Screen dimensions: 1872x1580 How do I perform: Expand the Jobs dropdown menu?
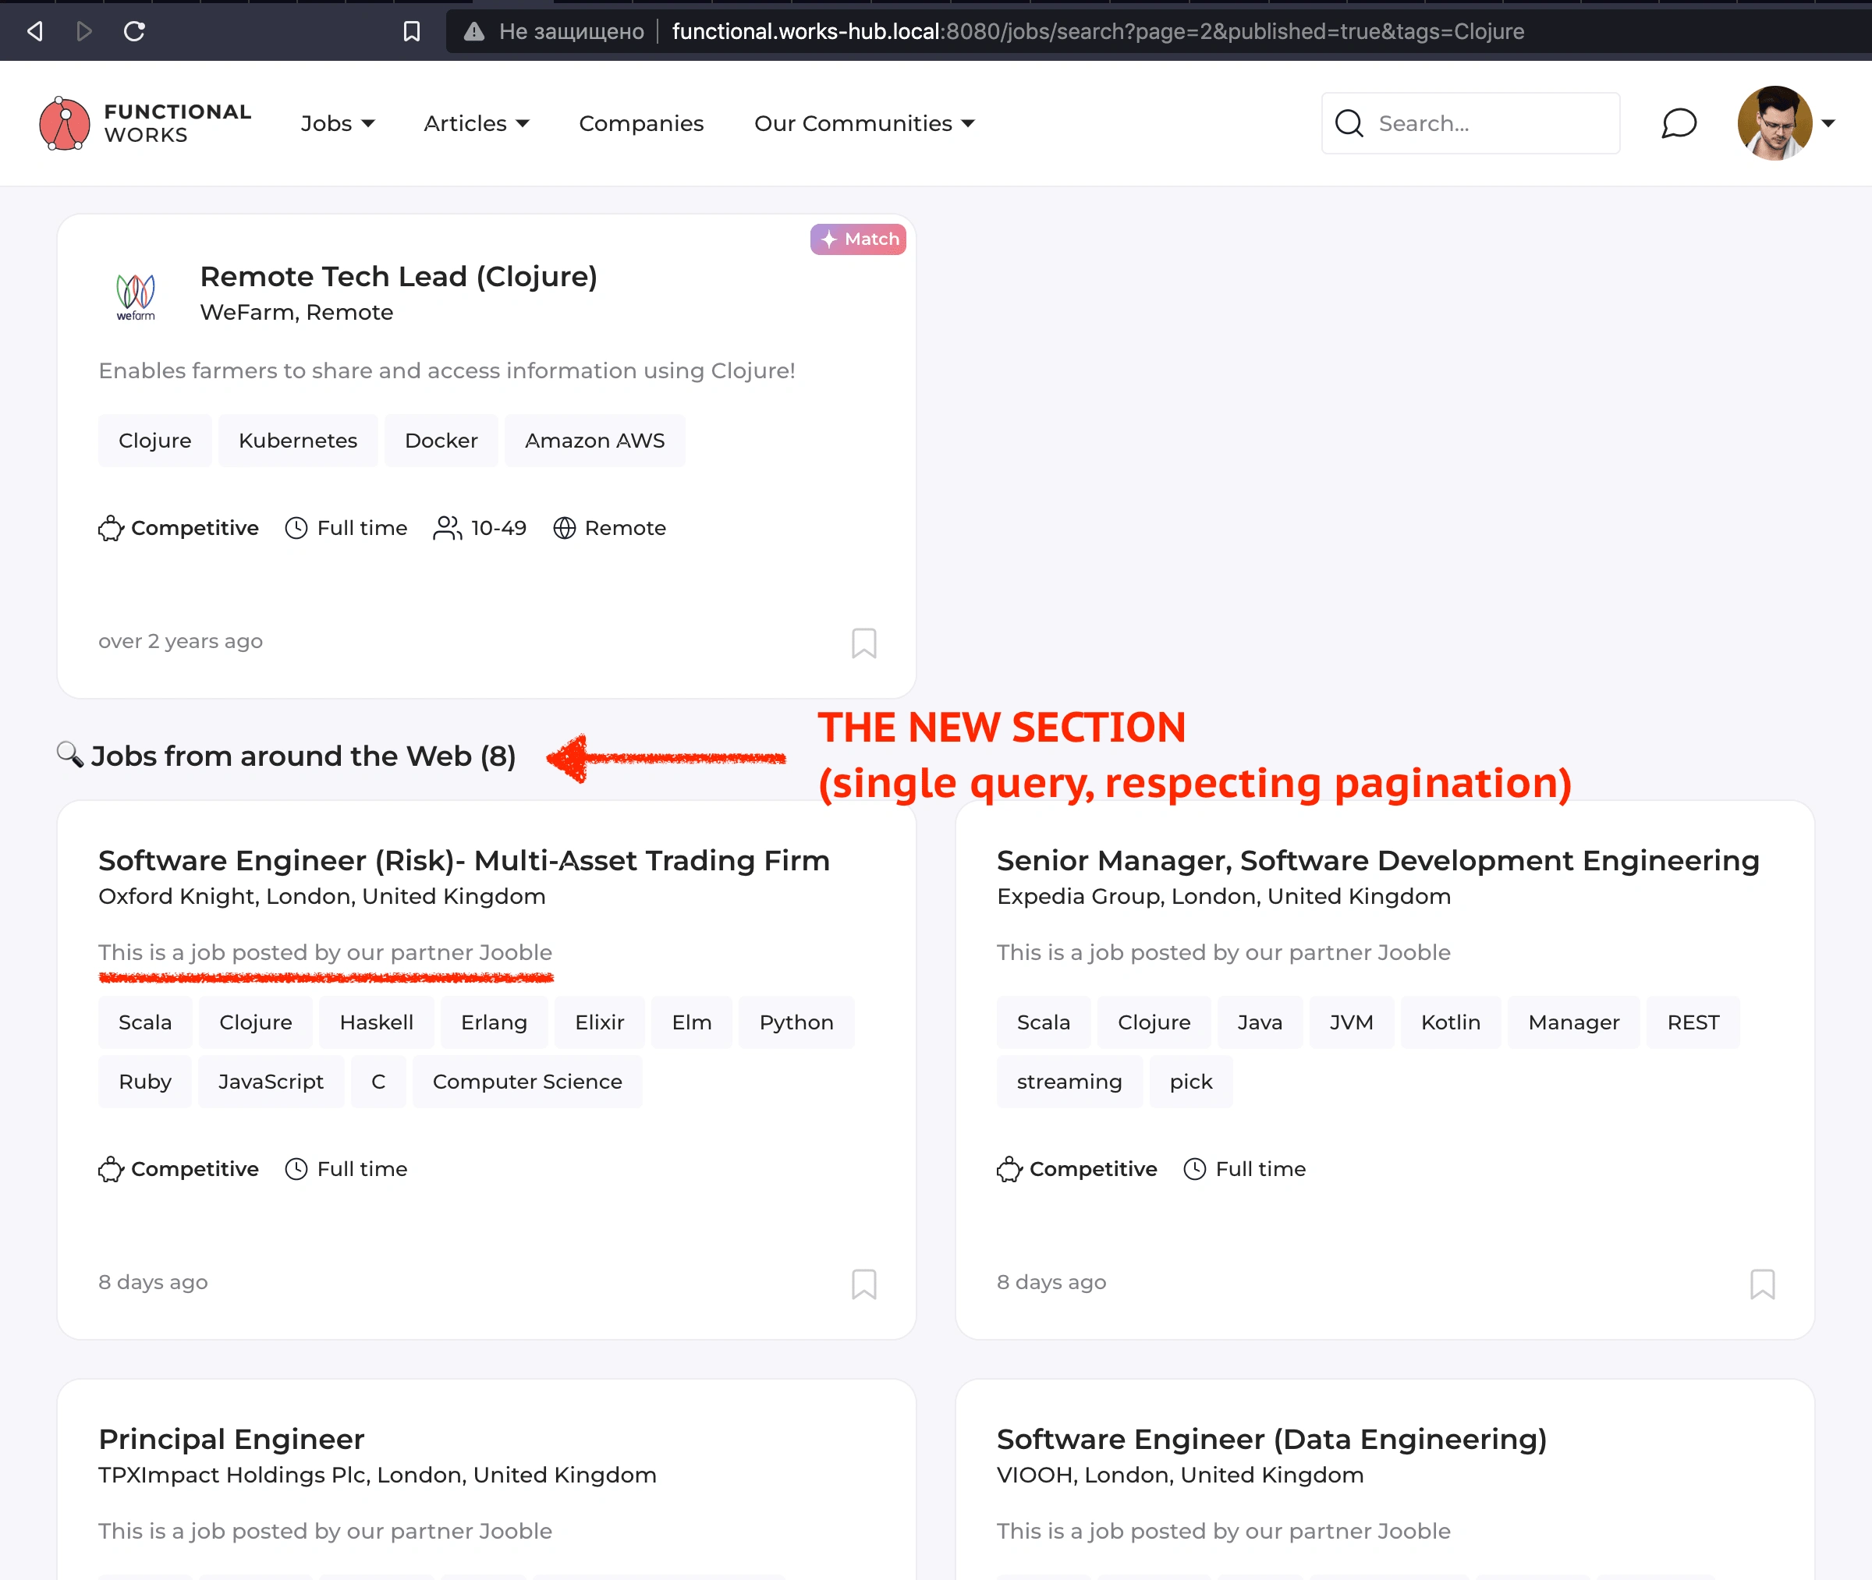pyautogui.click(x=337, y=124)
